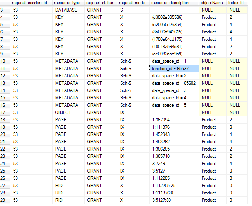Select row 3 by its row number
This screenshot has width=252, height=206.
[5, 10]
